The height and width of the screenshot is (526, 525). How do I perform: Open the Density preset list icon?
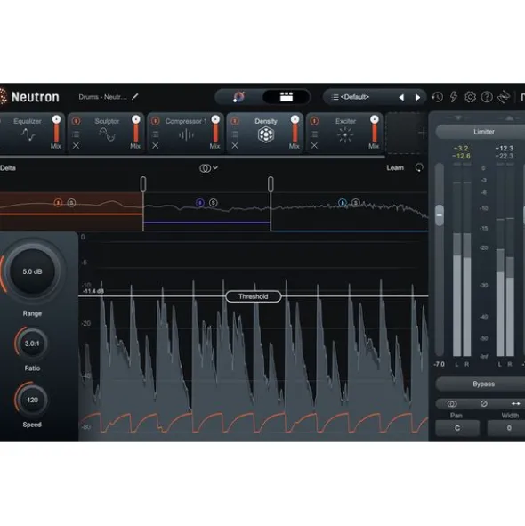coord(235,134)
